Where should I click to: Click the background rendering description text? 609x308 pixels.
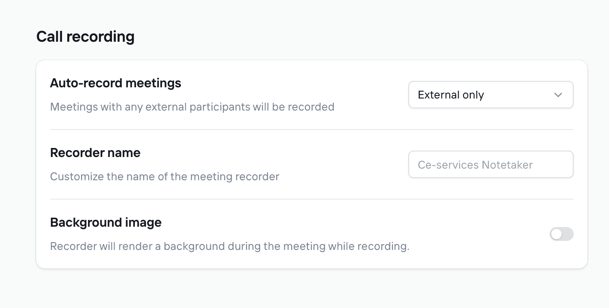230,246
